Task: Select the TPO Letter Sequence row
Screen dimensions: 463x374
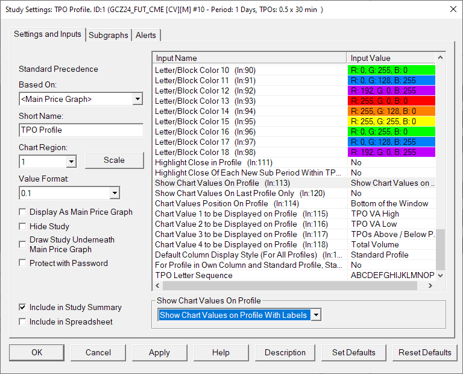Action: click(x=294, y=275)
